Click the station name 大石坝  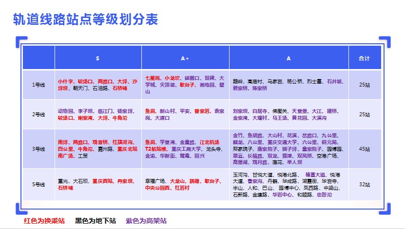[x=80, y=181]
